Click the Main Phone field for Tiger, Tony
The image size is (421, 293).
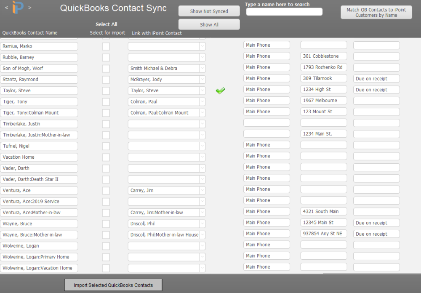tap(266, 100)
